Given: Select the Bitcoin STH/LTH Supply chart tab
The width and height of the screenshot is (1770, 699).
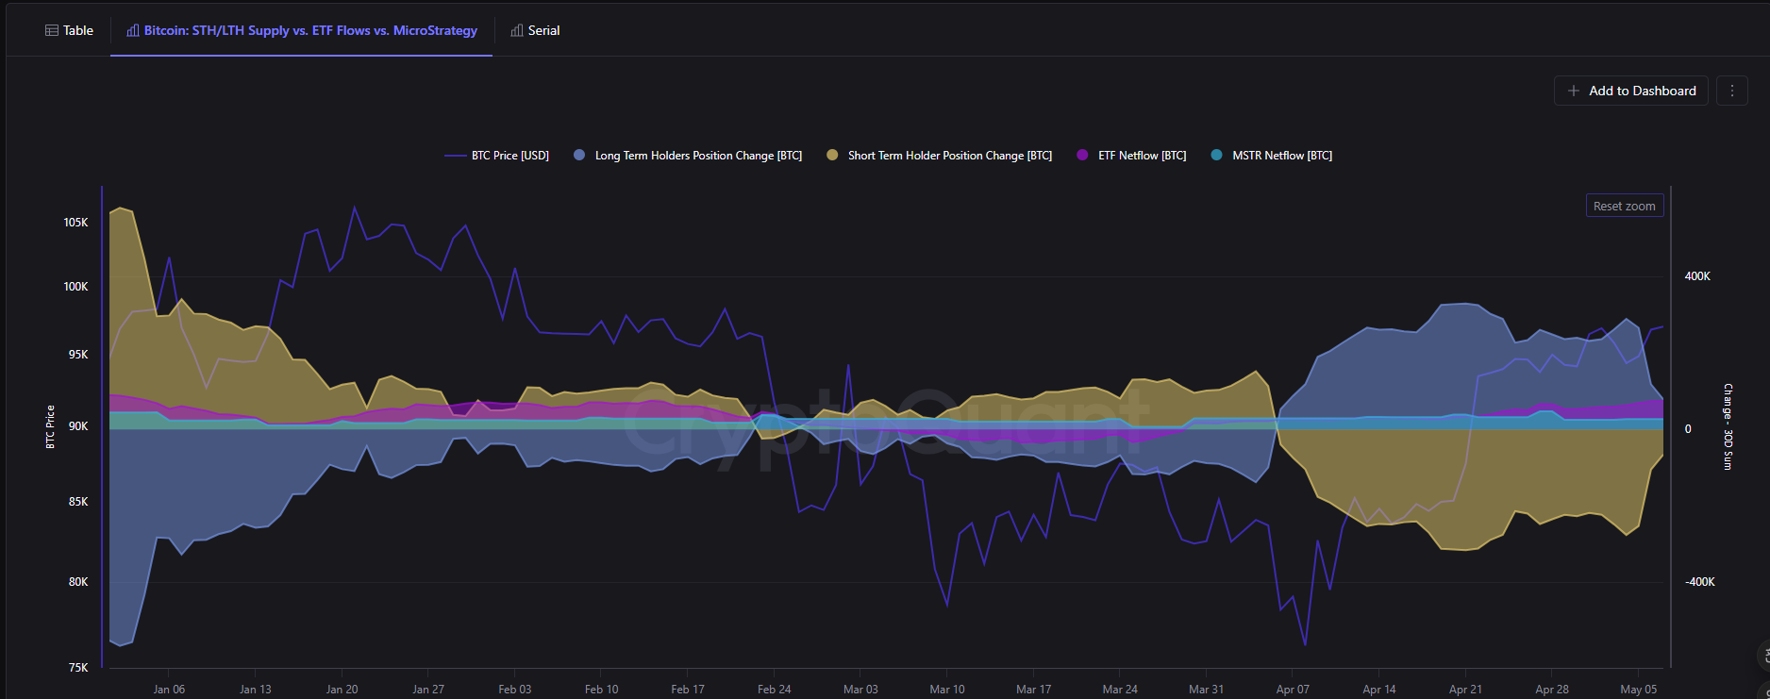Looking at the screenshot, I should click(x=310, y=30).
